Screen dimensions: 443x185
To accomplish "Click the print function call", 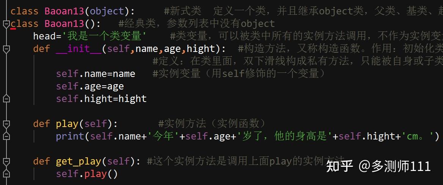I will 67,136.
